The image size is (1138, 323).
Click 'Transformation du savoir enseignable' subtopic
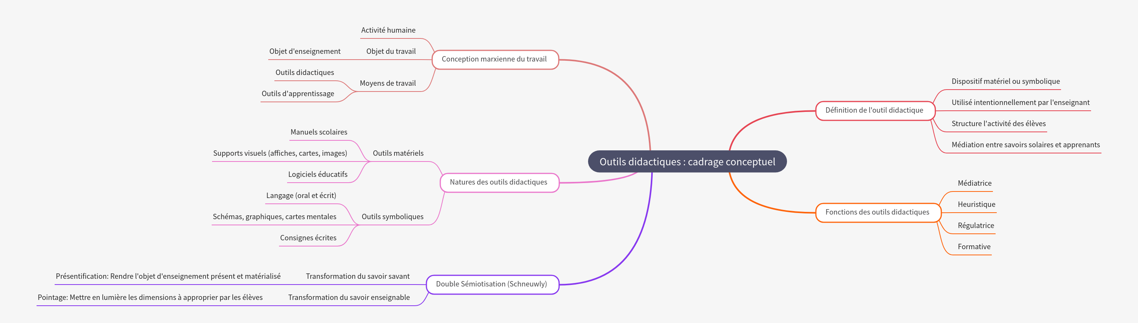click(349, 297)
